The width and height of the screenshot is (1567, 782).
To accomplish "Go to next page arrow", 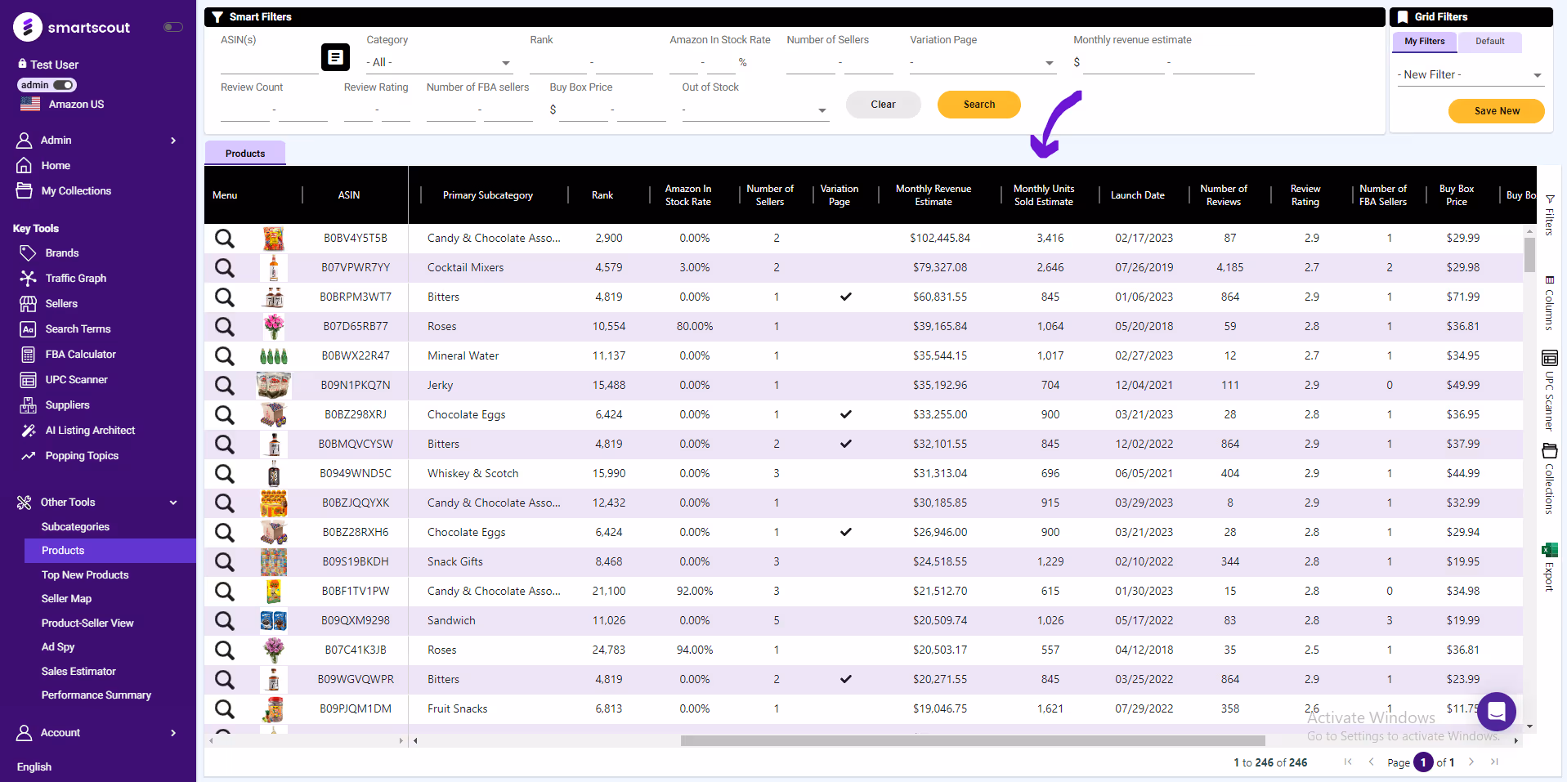I will (1471, 762).
